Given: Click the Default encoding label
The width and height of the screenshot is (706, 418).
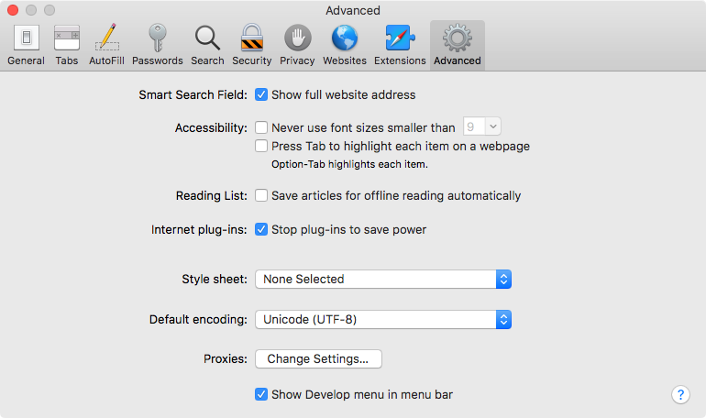Looking at the screenshot, I should point(198,320).
